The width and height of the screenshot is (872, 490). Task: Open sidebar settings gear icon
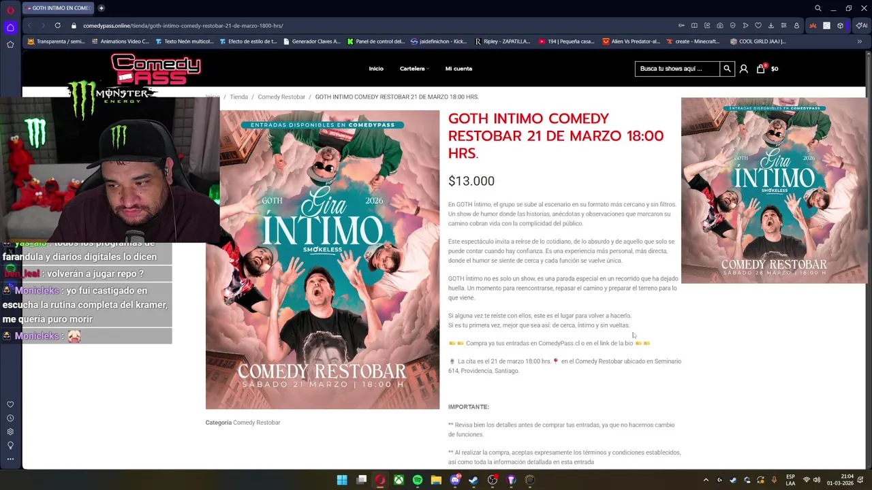point(10,431)
